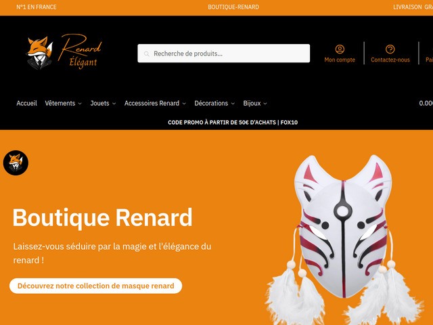Click the Contactez-nous question mark icon

coord(390,49)
